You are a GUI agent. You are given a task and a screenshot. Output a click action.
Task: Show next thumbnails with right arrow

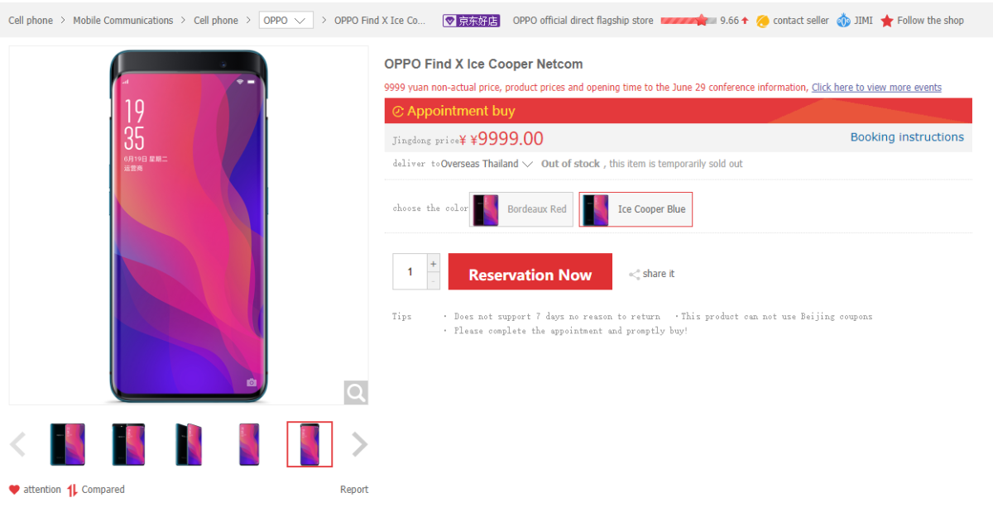(359, 444)
